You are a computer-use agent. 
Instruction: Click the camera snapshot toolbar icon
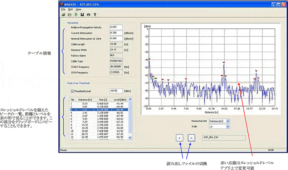[88, 15]
